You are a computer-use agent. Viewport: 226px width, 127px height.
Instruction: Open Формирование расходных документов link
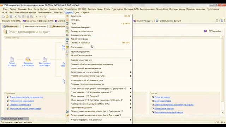pos(26,97)
